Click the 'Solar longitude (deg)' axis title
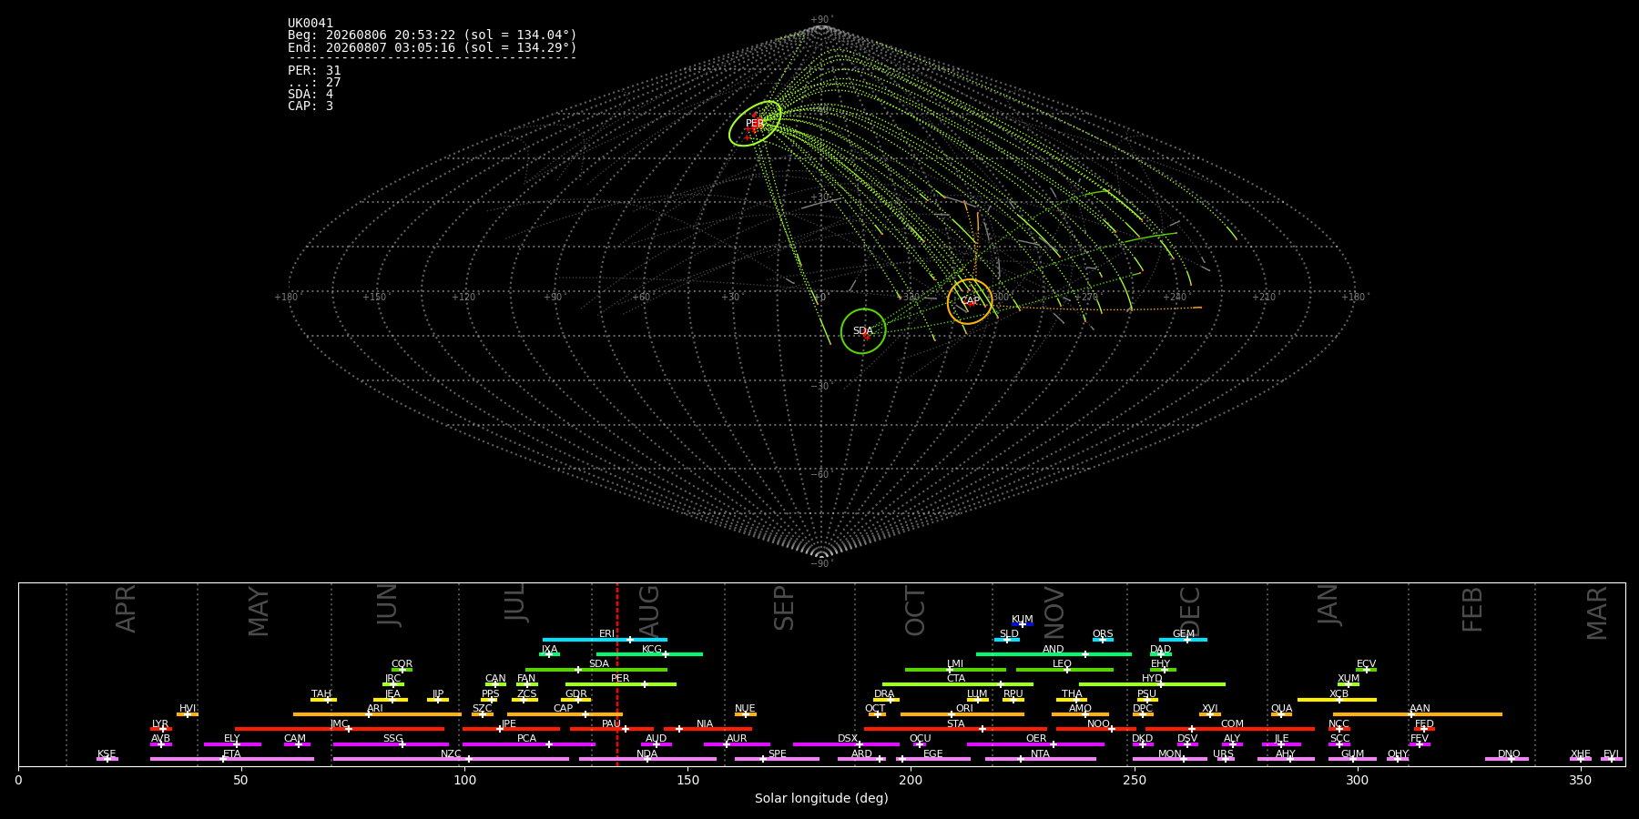 [821, 798]
